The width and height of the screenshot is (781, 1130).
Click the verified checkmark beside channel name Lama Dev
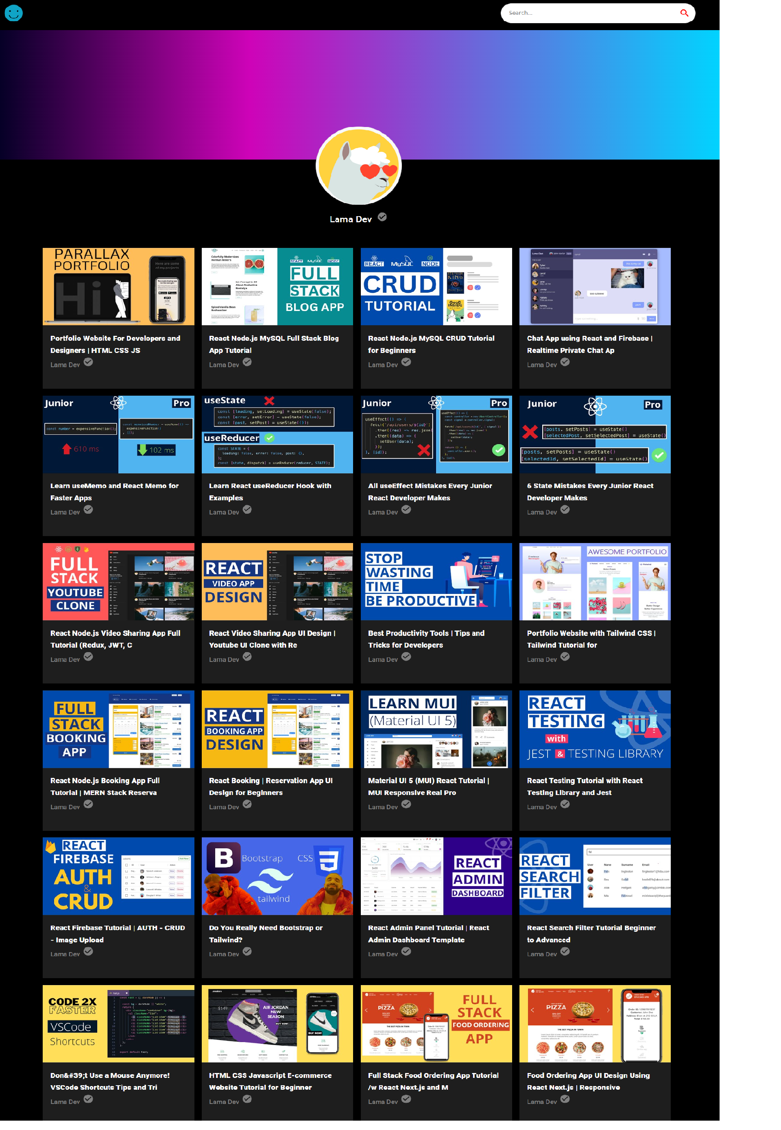(382, 217)
